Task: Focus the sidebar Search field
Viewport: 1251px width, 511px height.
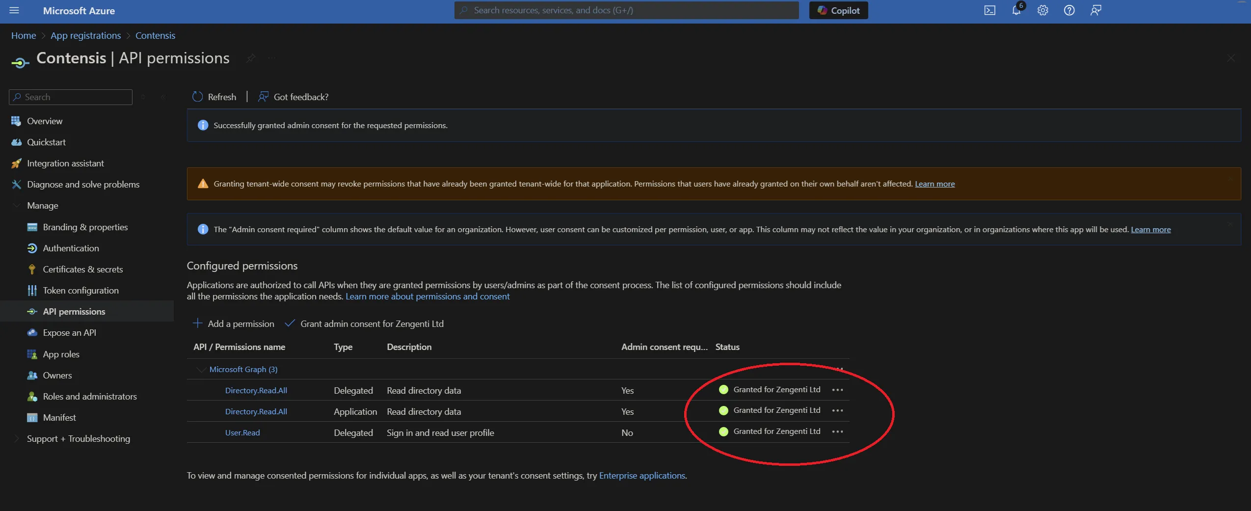Action: (x=71, y=97)
